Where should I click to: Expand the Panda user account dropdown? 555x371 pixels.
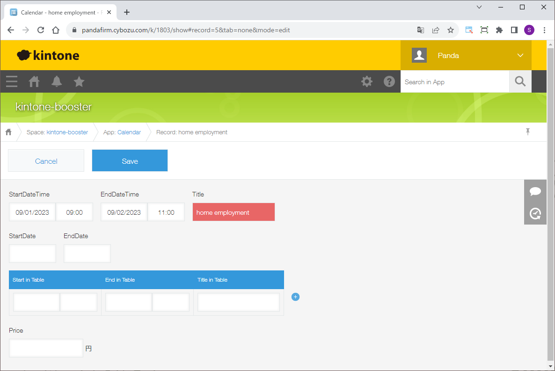520,55
